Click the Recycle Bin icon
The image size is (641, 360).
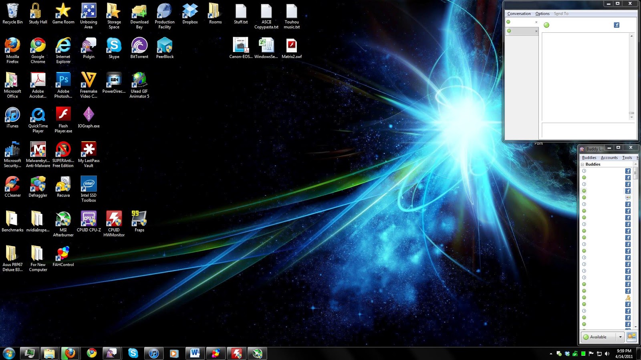tap(12, 14)
